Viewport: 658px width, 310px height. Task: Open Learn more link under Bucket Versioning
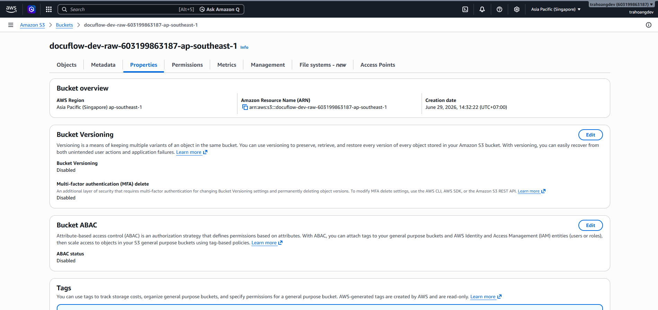point(192,152)
